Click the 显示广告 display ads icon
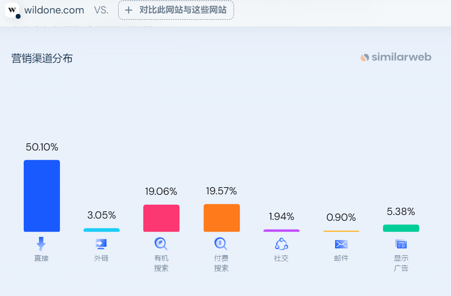 tap(401, 243)
